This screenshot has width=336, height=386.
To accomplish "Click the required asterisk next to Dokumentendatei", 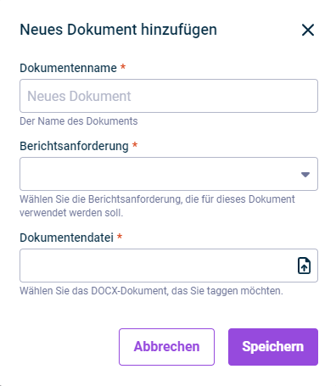I will (x=120, y=236).
